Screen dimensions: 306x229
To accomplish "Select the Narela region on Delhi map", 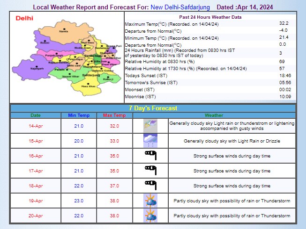I will tap(63, 31).
